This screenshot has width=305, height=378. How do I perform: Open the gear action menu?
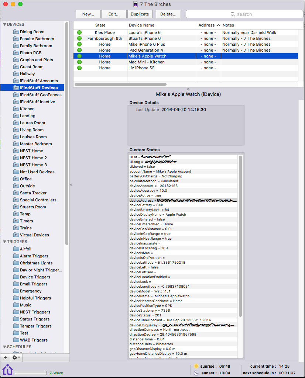pyautogui.click(x=16, y=357)
